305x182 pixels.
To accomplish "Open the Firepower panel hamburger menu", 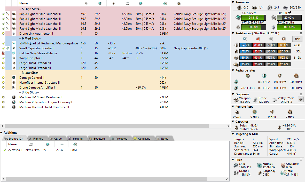I will coord(301,94).
